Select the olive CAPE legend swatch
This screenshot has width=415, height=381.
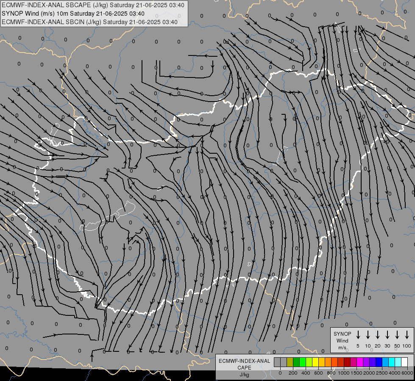[290, 362]
